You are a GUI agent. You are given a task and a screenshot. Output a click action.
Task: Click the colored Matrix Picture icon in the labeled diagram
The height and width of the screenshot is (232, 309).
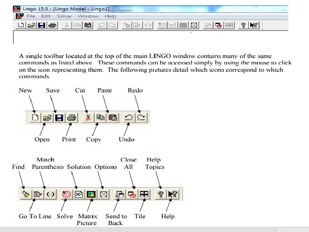point(91,194)
